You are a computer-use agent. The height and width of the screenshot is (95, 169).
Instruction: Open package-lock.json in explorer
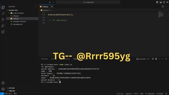point(20,21)
